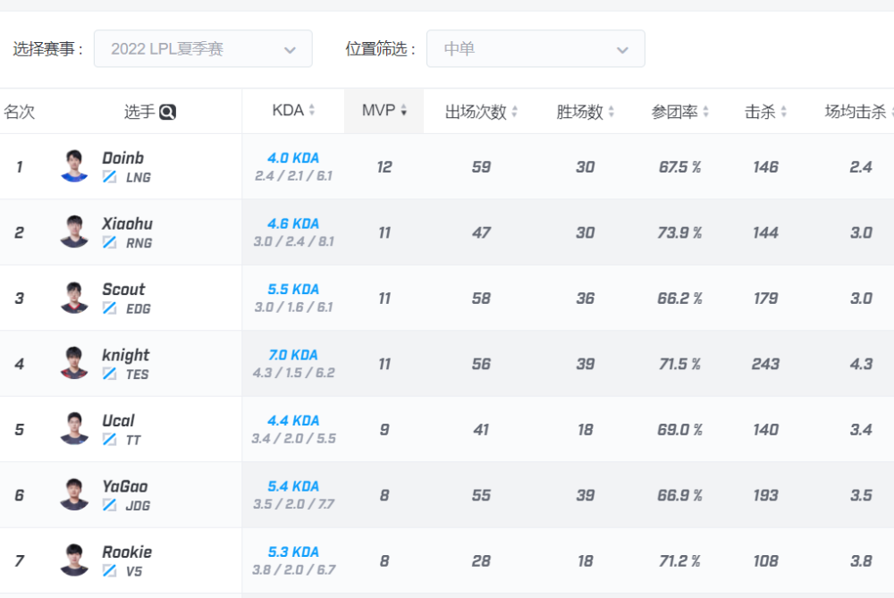Open the 2022 LPL夏季赛 event dropdown

(x=203, y=49)
